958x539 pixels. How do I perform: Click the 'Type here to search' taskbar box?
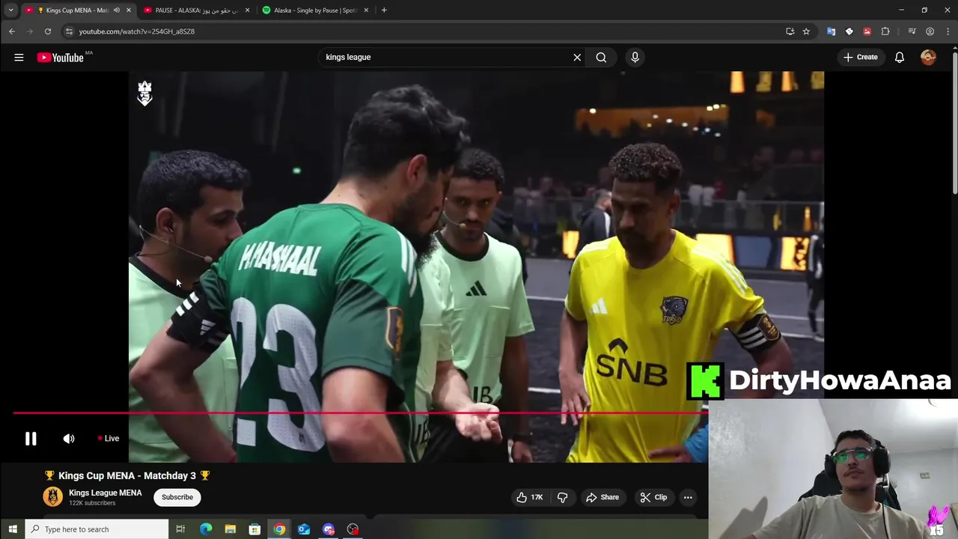click(97, 529)
